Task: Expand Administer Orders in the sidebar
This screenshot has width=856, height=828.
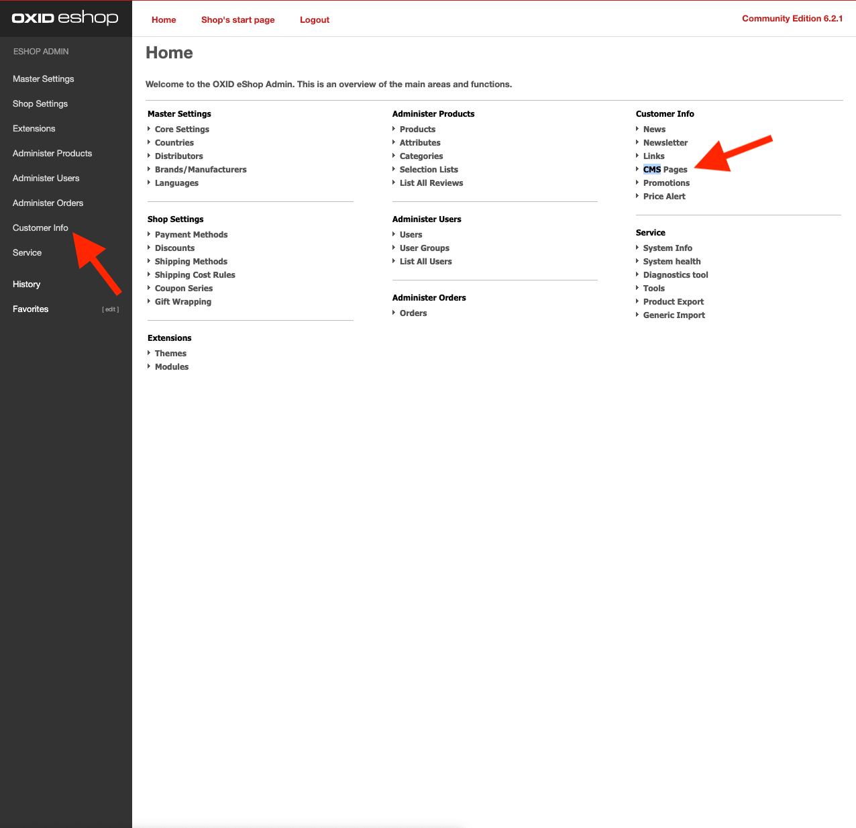Action: coord(48,203)
